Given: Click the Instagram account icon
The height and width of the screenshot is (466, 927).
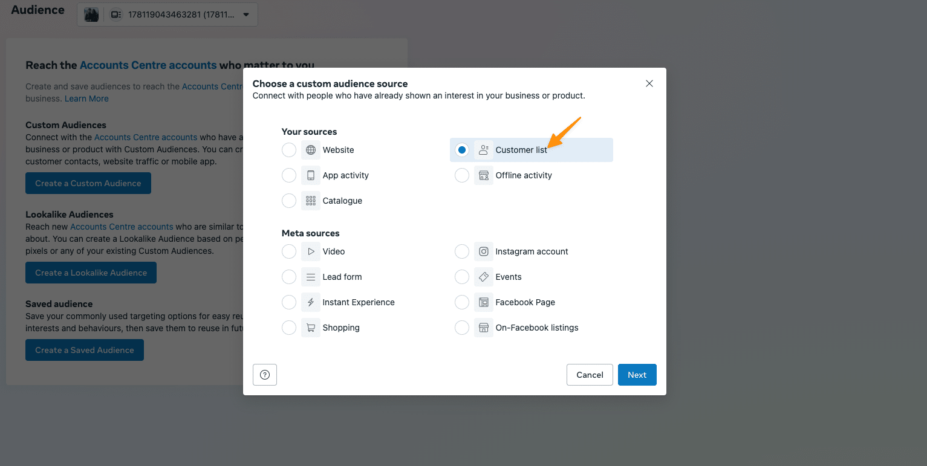Looking at the screenshot, I should tap(484, 251).
